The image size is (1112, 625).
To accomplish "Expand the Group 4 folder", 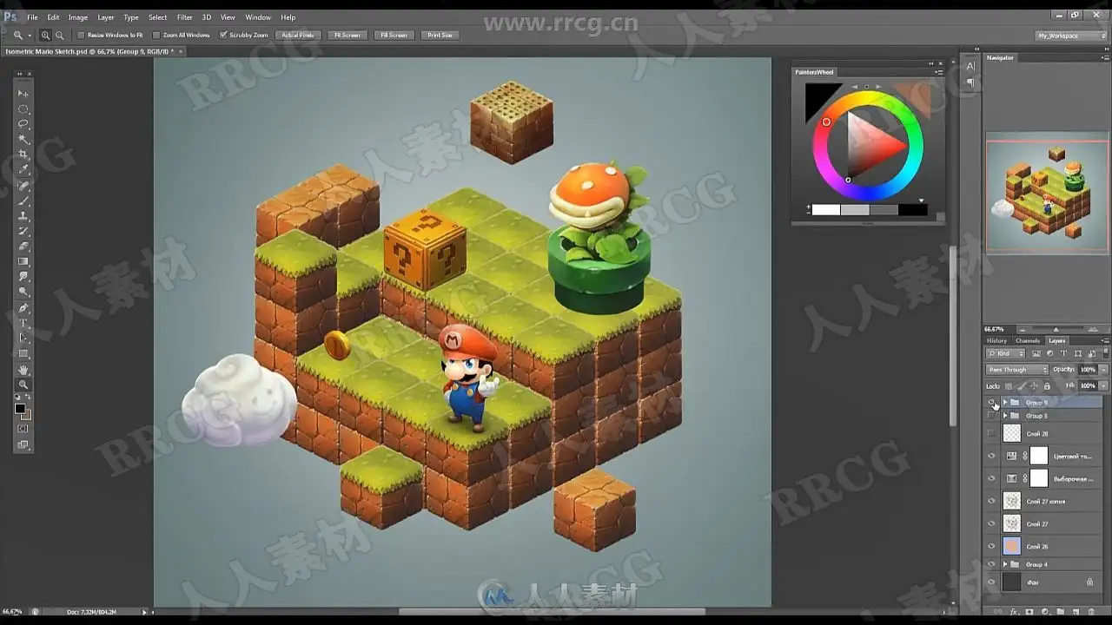I will pos(1005,564).
